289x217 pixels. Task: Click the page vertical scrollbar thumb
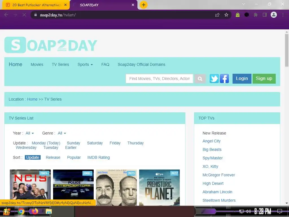pyautogui.click(x=287, y=50)
